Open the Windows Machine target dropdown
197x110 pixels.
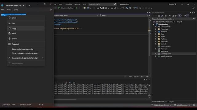pyautogui.click(x=74, y=8)
